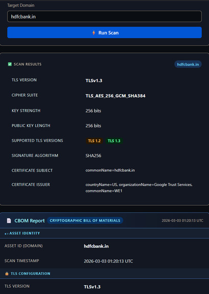The image size is (209, 294).
Task: Click the TLS_AES_256_GCM_SHA384 cipher suite value
Action: pos(115,96)
